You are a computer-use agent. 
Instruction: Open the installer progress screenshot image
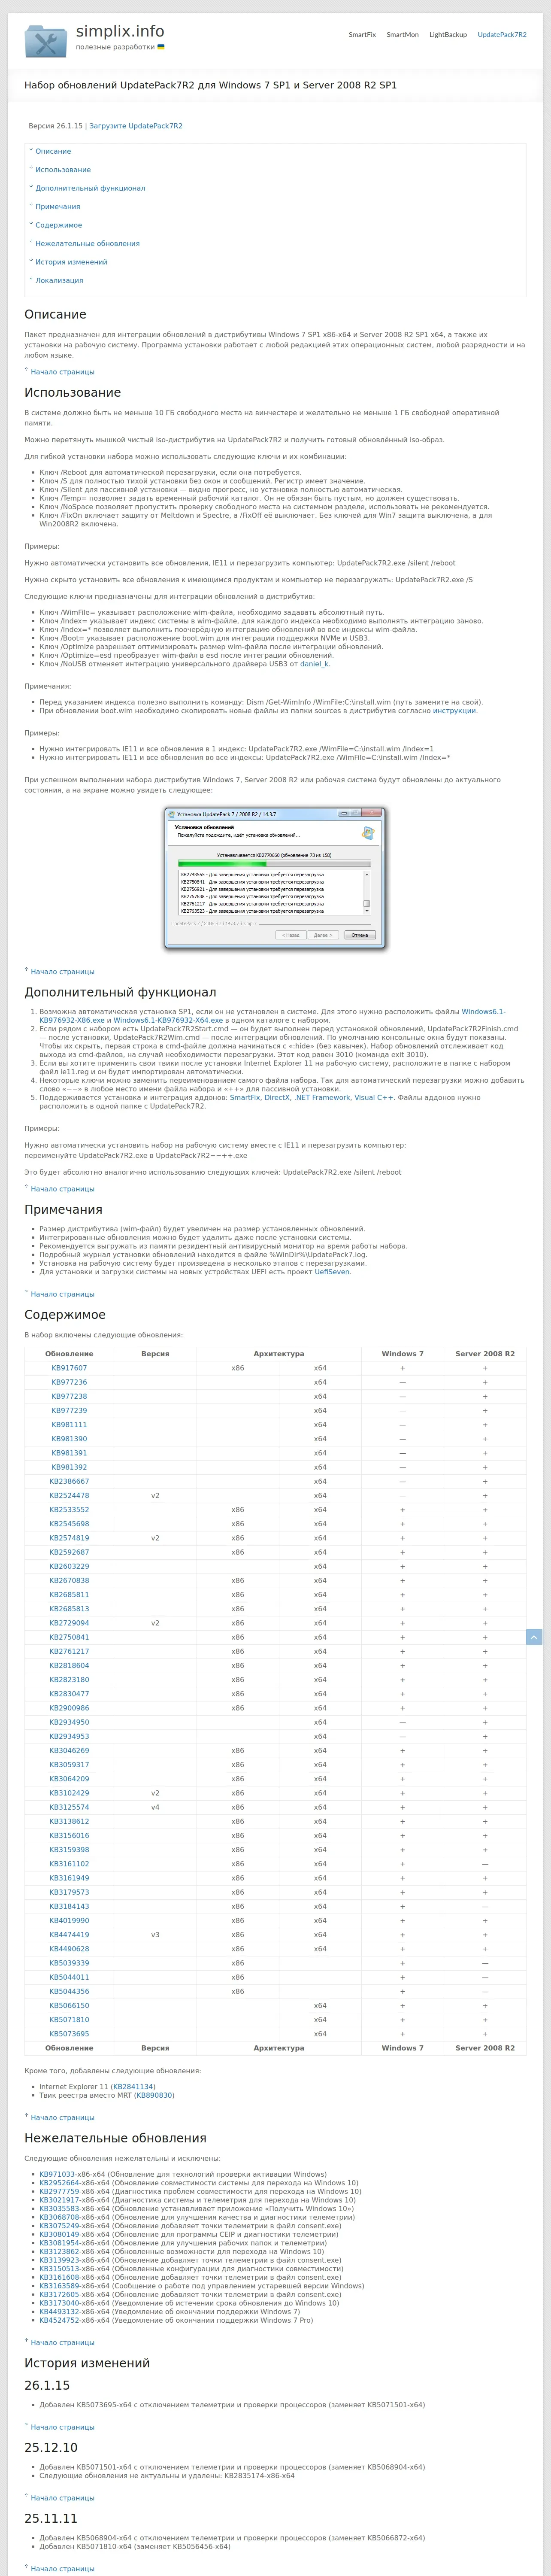pos(275,878)
